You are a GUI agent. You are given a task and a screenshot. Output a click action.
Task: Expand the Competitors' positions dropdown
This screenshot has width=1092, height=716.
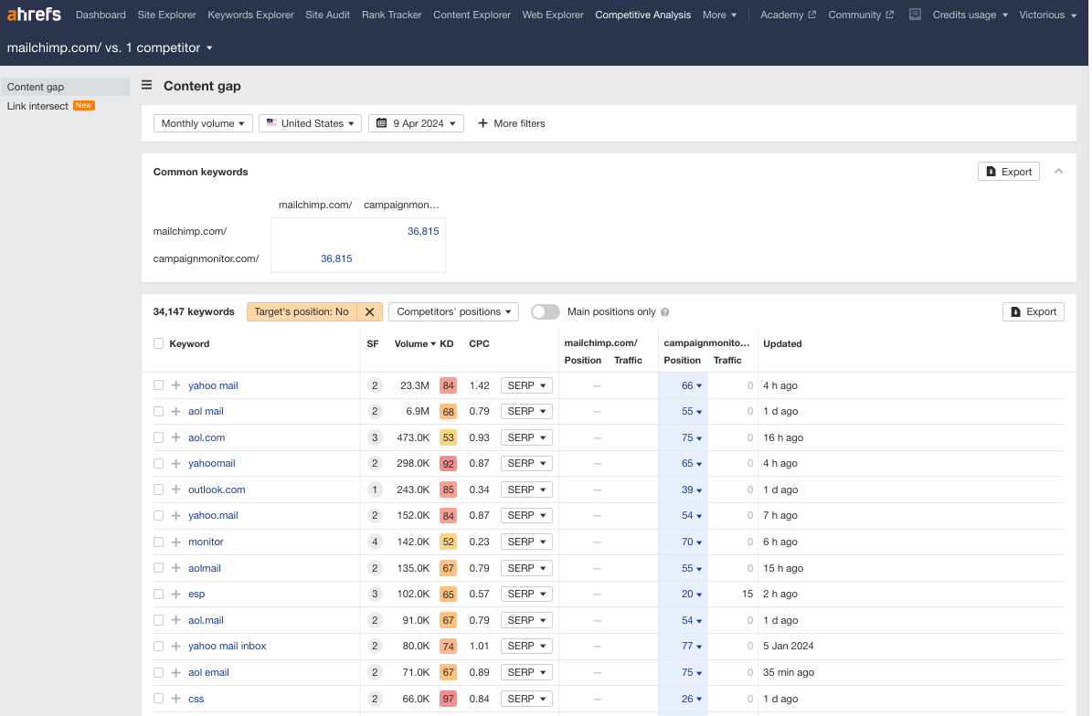(x=453, y=311)
